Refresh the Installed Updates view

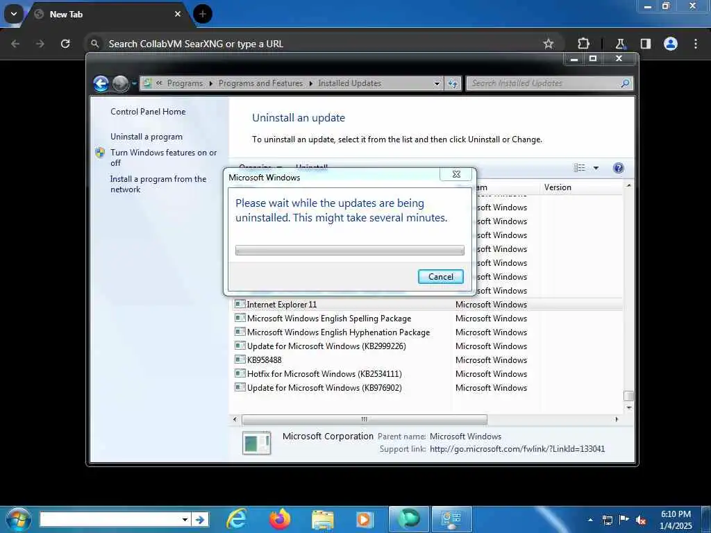pyautogui.click(x=453, y=84)
